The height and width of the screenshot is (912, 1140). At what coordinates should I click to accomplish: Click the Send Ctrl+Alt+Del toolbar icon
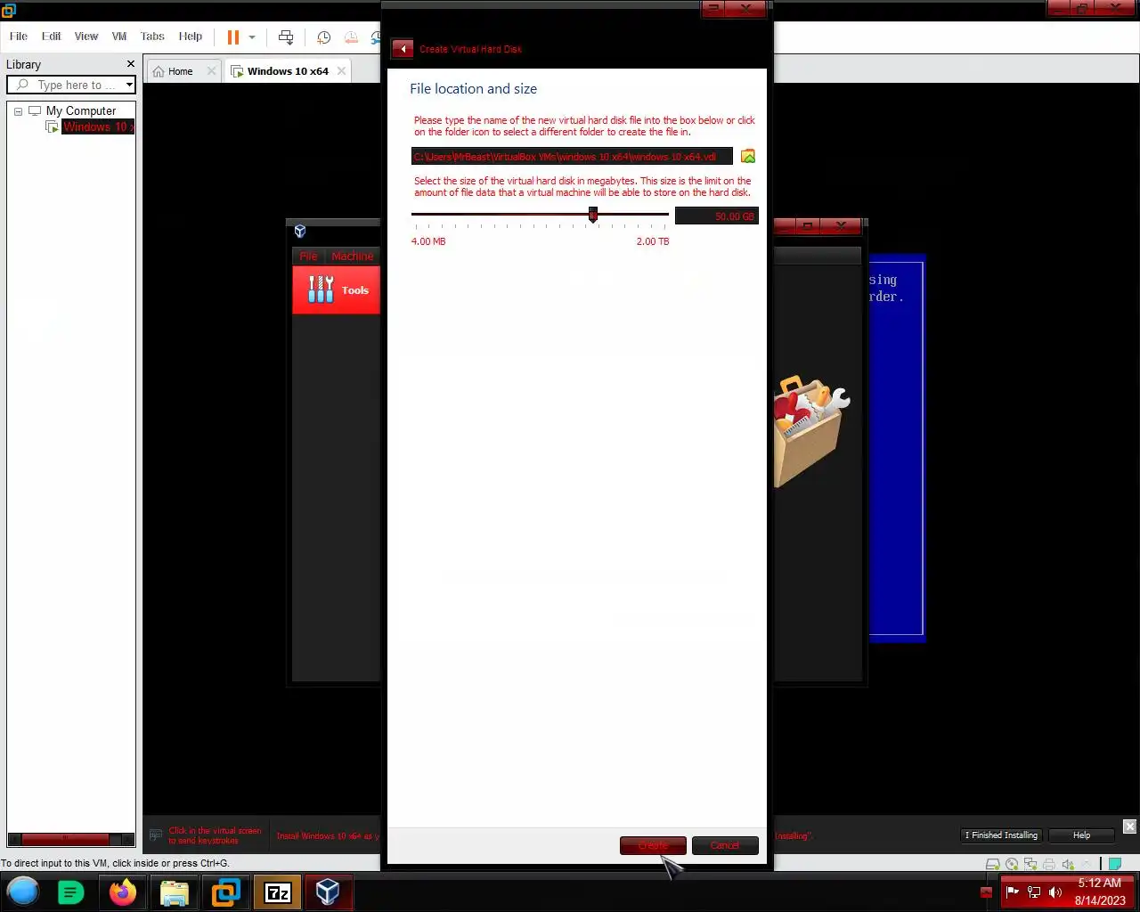point(286,37)
